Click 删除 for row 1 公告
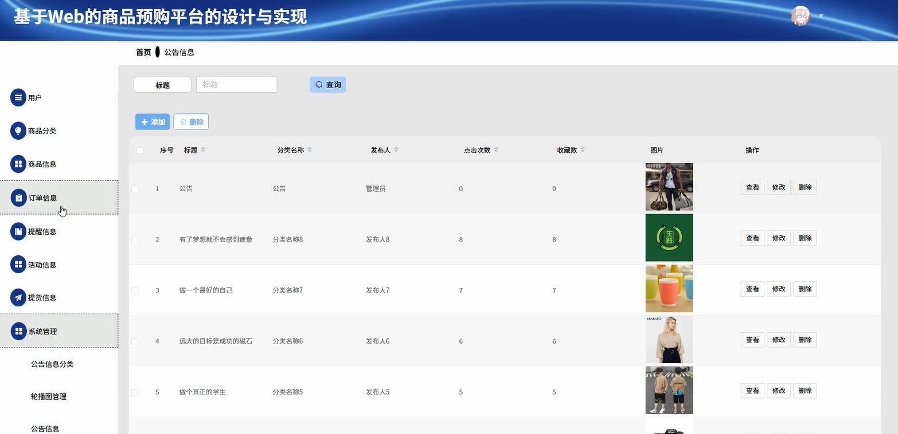Image resolution: width=898 pixels, height=434 pixels. 805,187
